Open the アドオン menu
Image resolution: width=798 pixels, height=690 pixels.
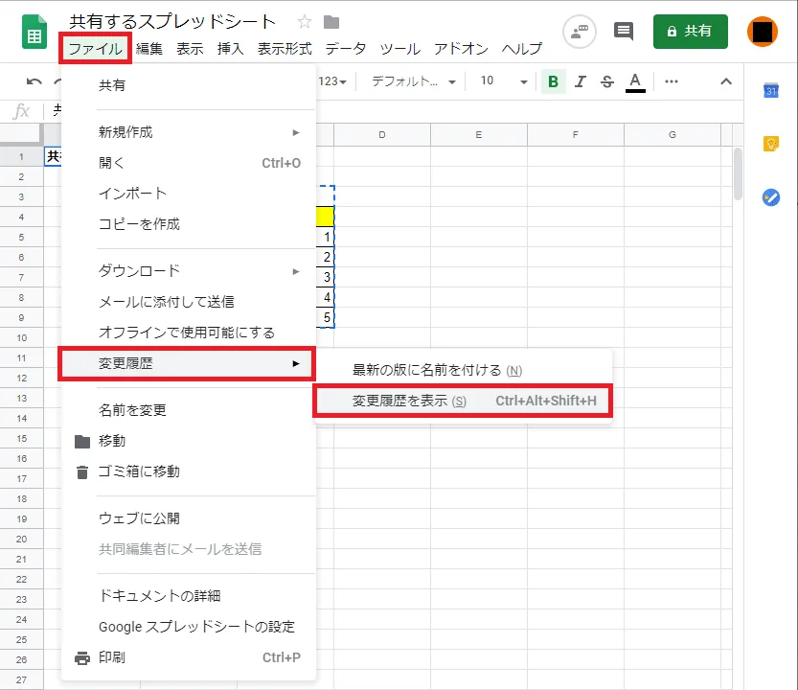(461, 49)
